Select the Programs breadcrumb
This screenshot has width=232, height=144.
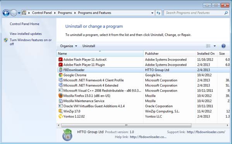pyautogui.click(x=65, y=13)
